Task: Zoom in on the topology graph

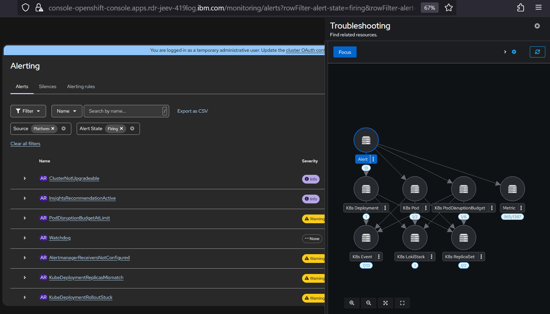Action: (352, 303)
